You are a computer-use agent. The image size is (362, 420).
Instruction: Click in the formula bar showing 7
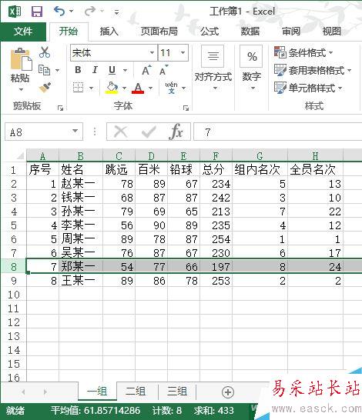coord(277,132)
